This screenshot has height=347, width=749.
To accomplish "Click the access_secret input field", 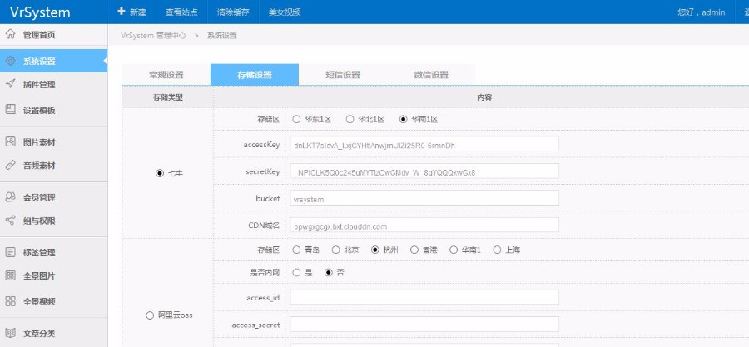I will [424, 324].
